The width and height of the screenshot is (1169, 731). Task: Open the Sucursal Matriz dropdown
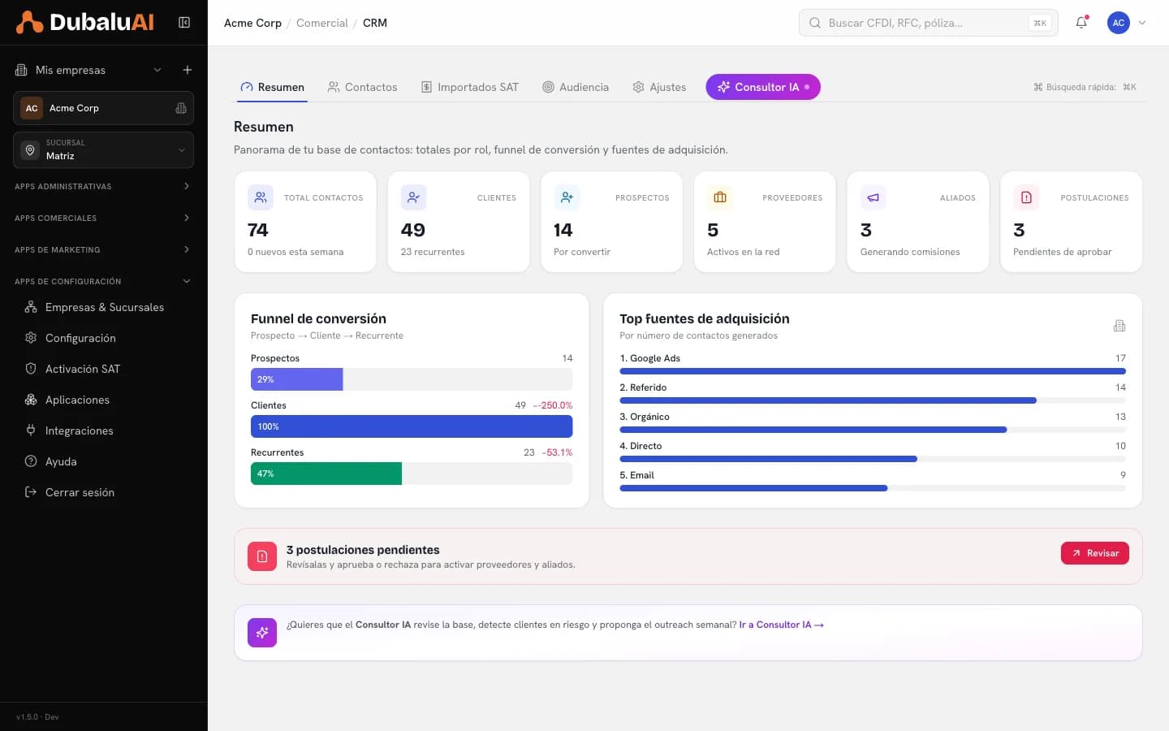click(103, 149)
